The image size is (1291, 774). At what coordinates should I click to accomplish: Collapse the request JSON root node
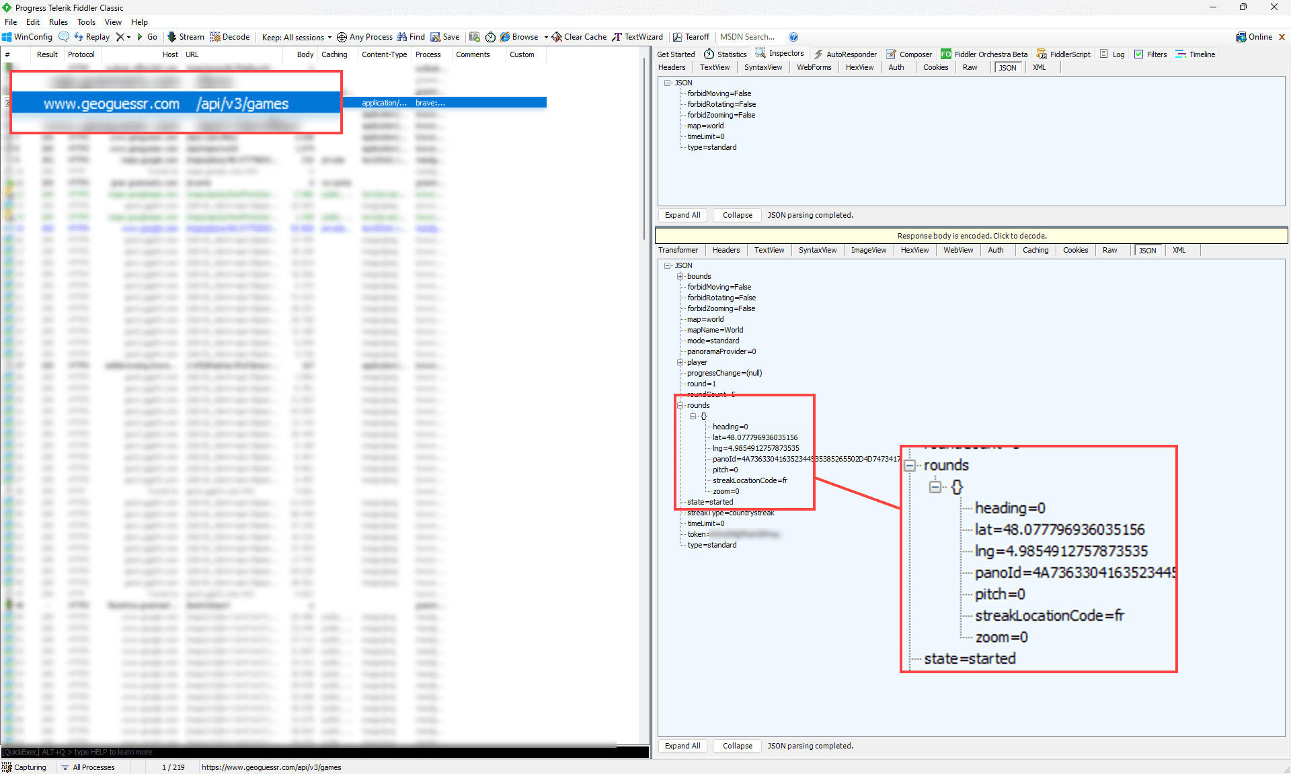click(668, 83)
